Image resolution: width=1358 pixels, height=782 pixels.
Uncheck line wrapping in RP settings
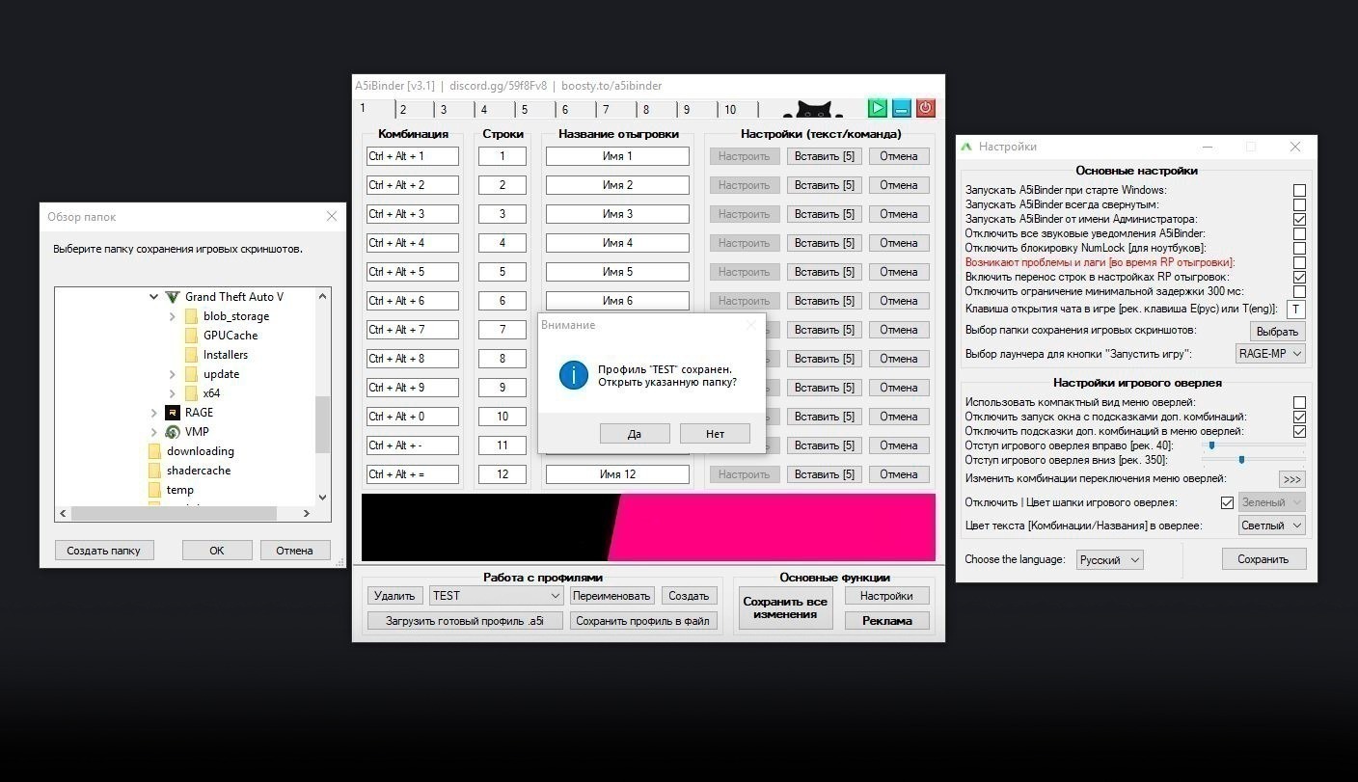point(1299,277)
